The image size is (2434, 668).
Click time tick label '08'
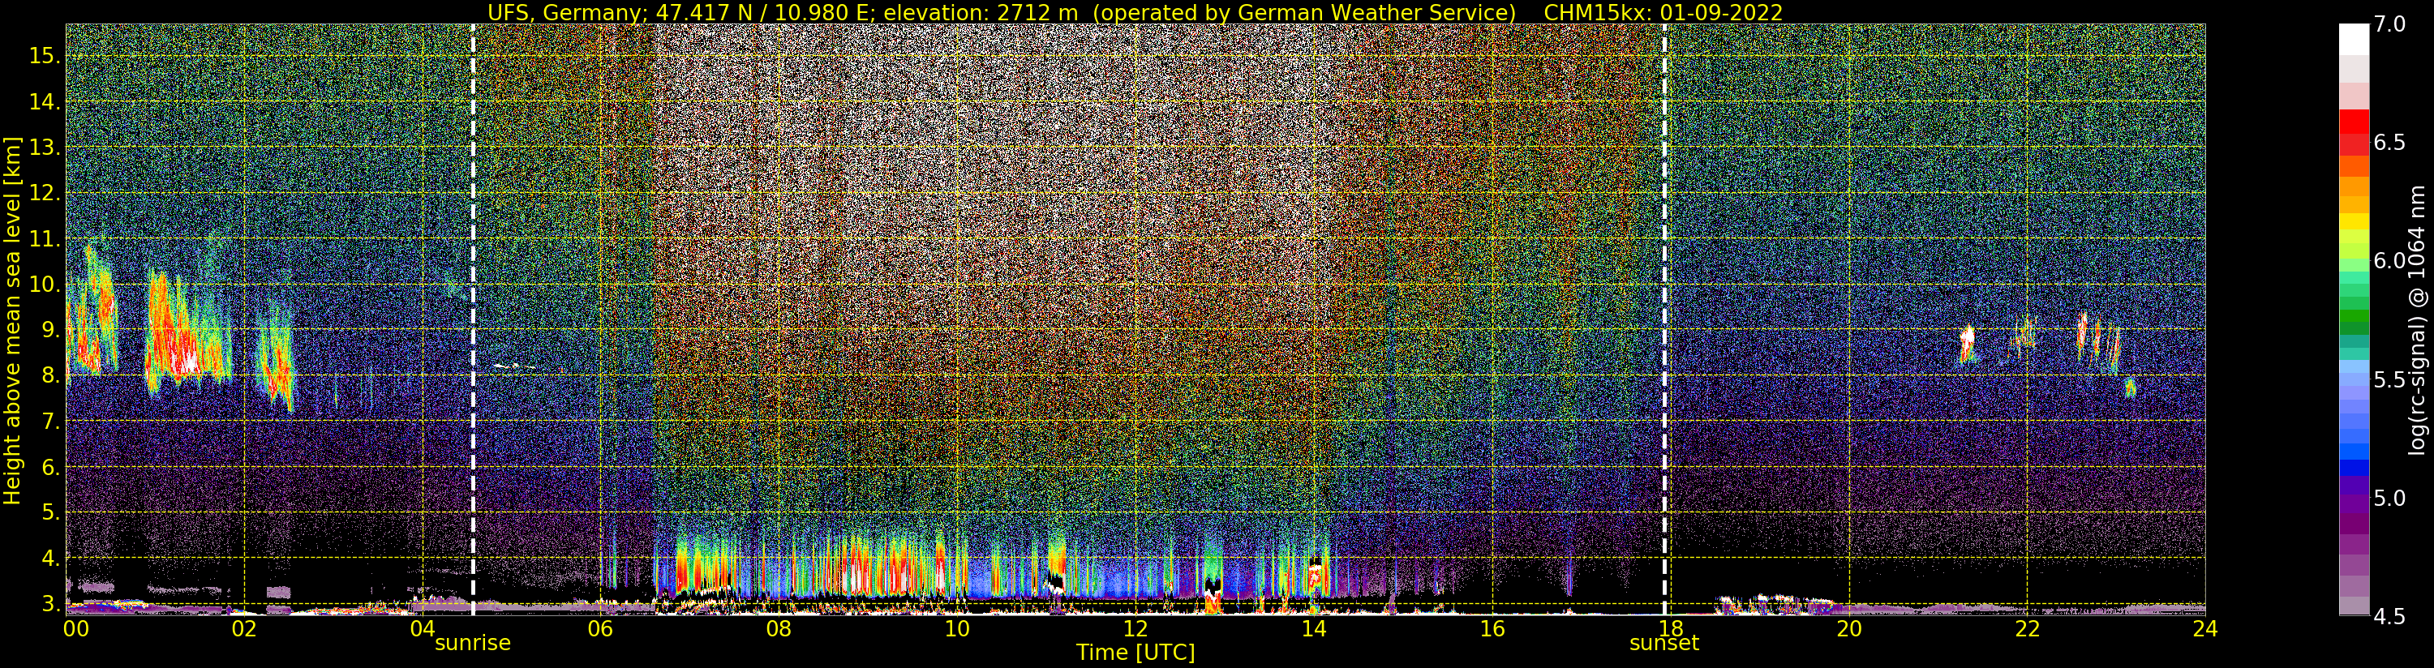(779, 628)
